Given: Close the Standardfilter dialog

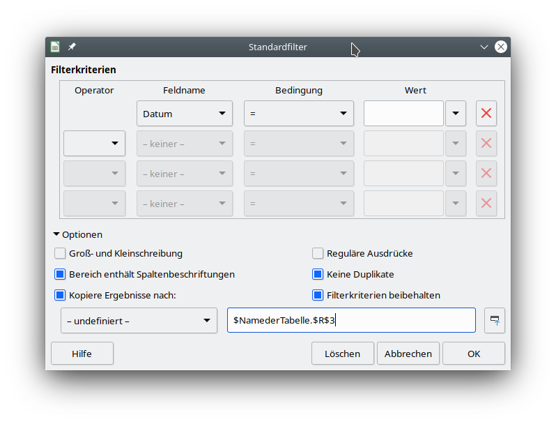Looking at the screenshot, I should (x=500, y=47).
